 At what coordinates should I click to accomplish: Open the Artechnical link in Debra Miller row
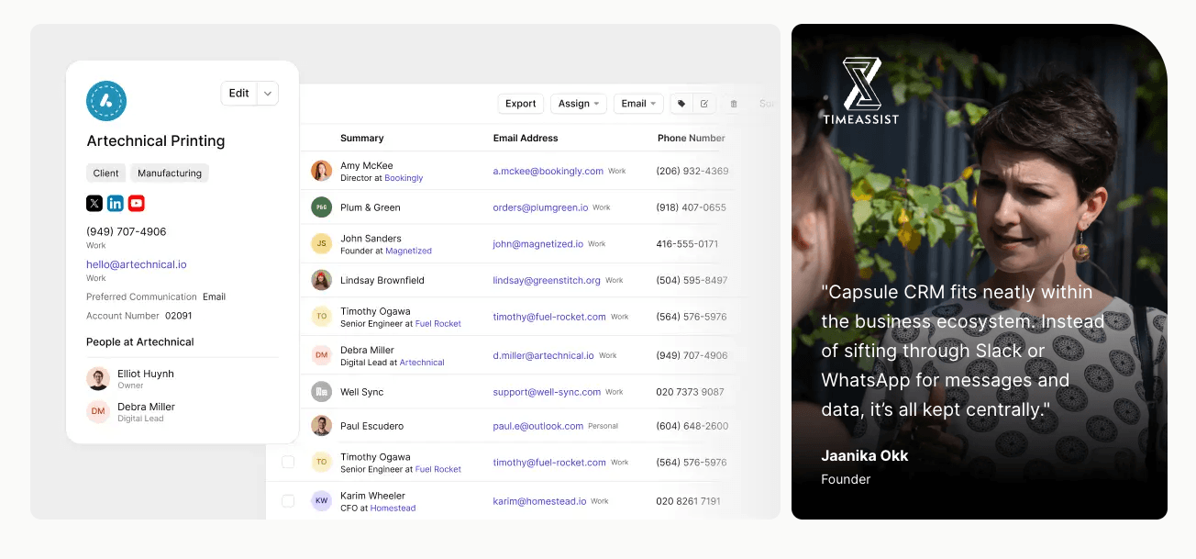[422, 363]
